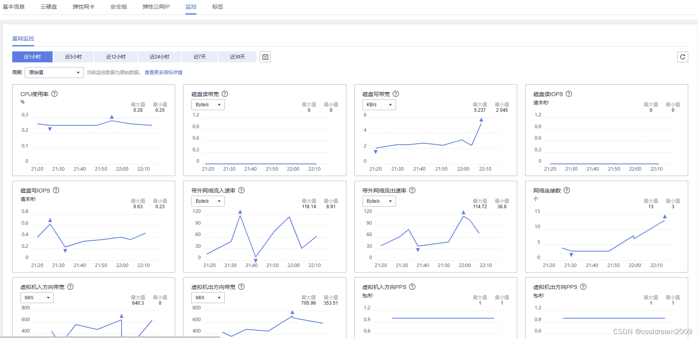Switch to 安全组 tab

pyautogui.click(x=119, y=7)
